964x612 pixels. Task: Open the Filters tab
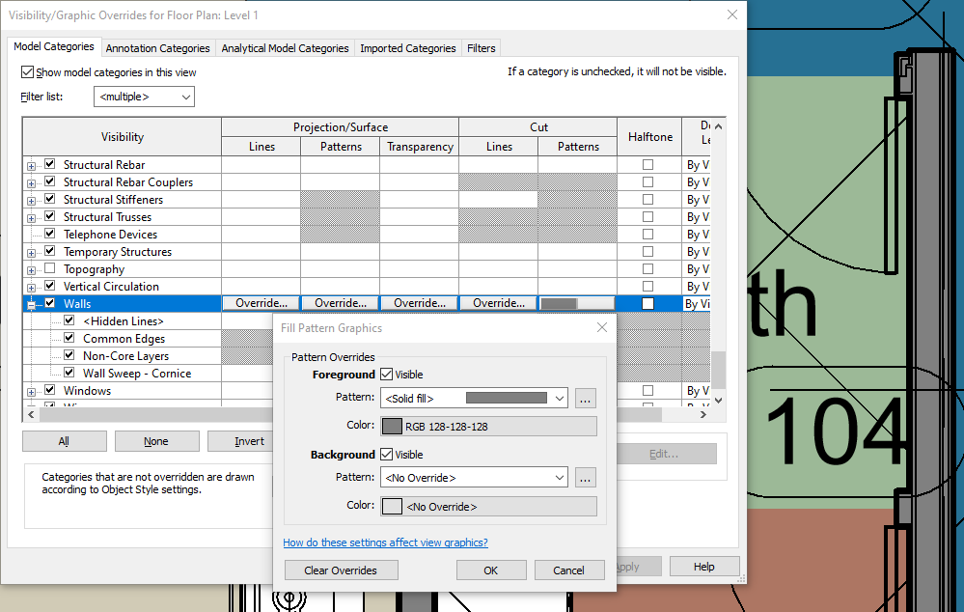pyautogui.click(x=481, y=48)
